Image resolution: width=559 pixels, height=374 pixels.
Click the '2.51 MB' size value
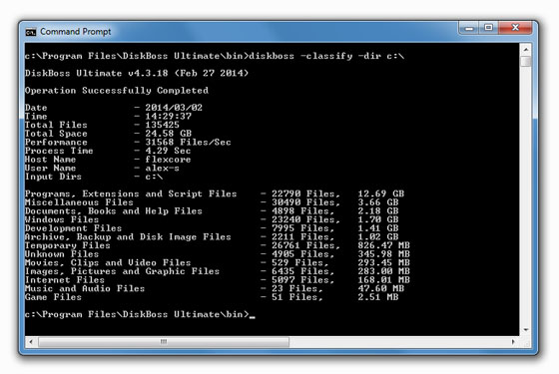pos(378,297)
